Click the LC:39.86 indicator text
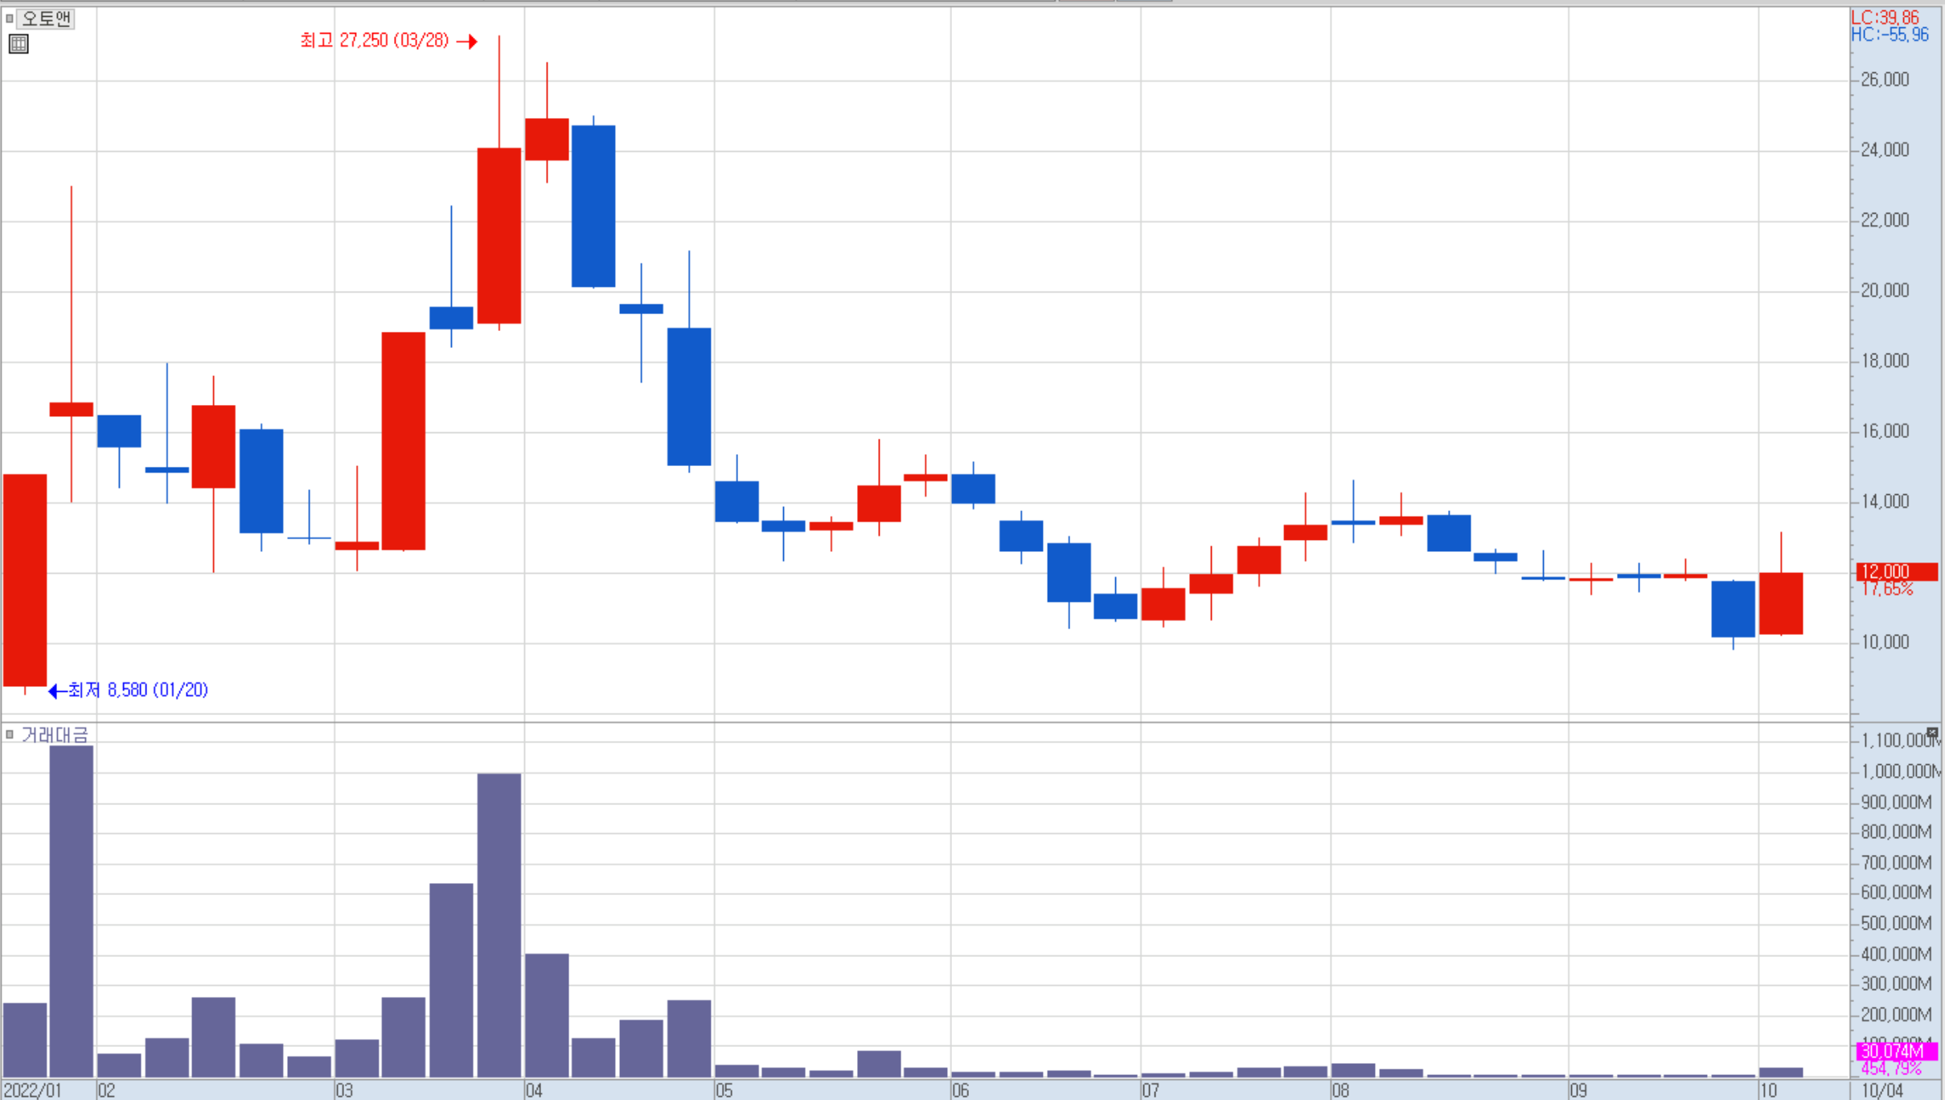1945x1100 pixels. click(x=1885, y=17)
